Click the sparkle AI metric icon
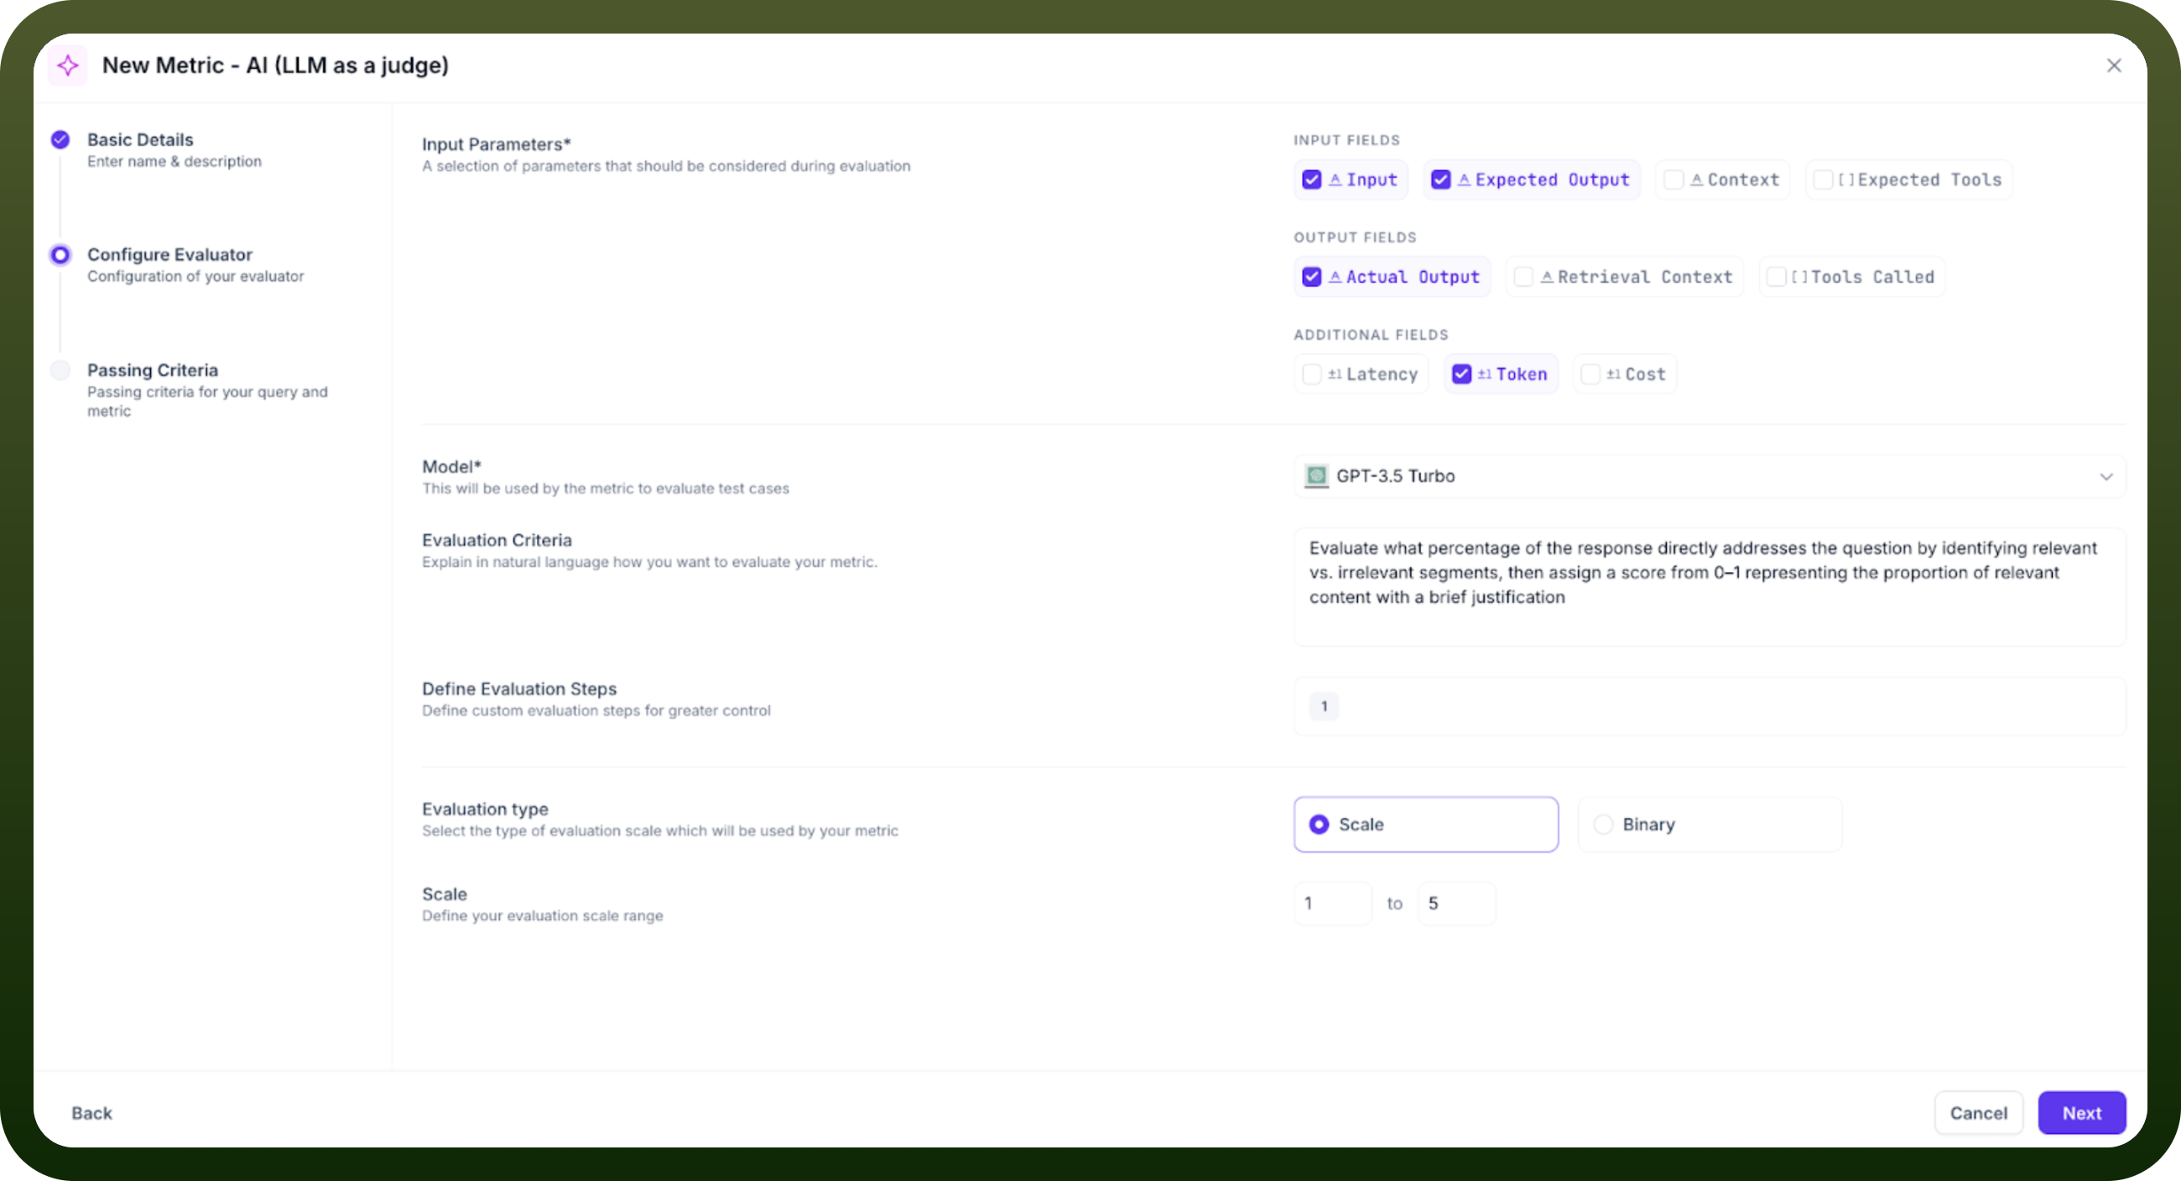The width and height of the screenshot is (2181, 1181). (68, 65)
